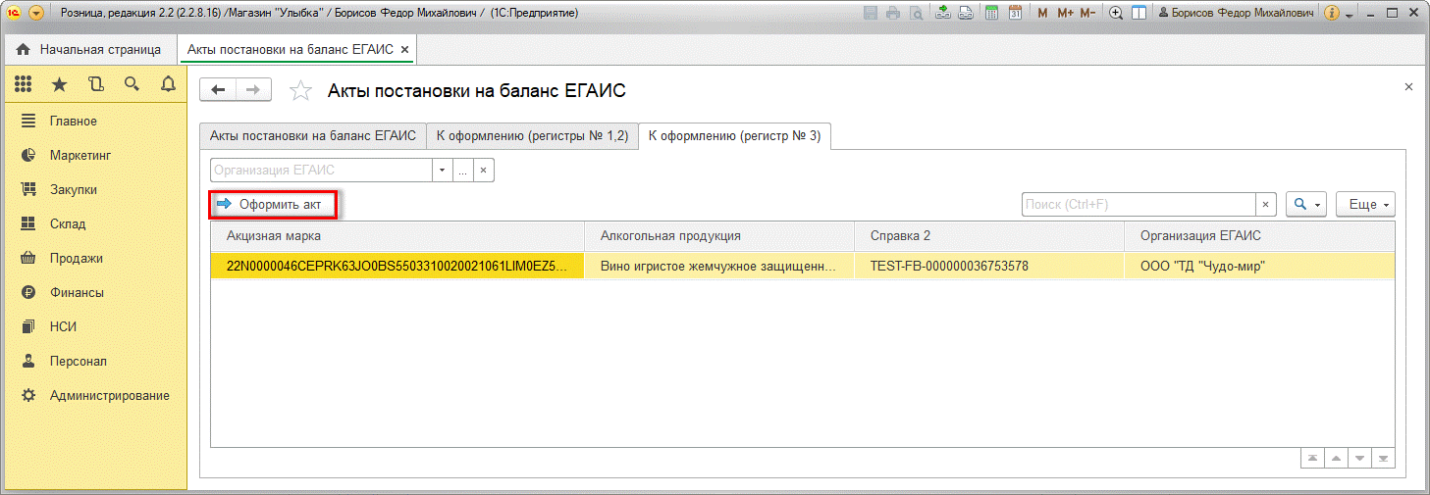
Task: Click the Поиск (Ctrl+F) search field
Action: (x=1139, y=204)
